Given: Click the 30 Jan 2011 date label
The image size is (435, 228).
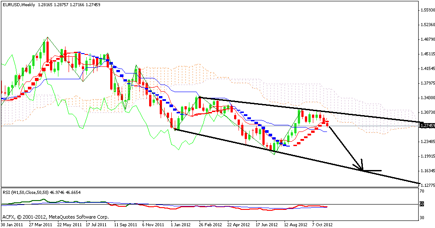Looking at the screenshot, I should pyautogui.click(x=12, y=224).
